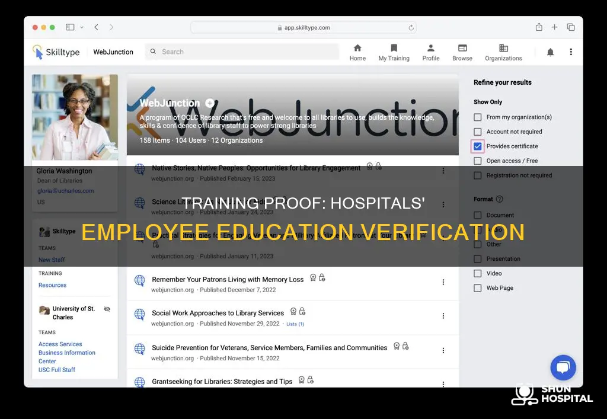The image size is (607, 419).
Task: Follow WebJunction with plus icon
Action: [x=210, y=103]
